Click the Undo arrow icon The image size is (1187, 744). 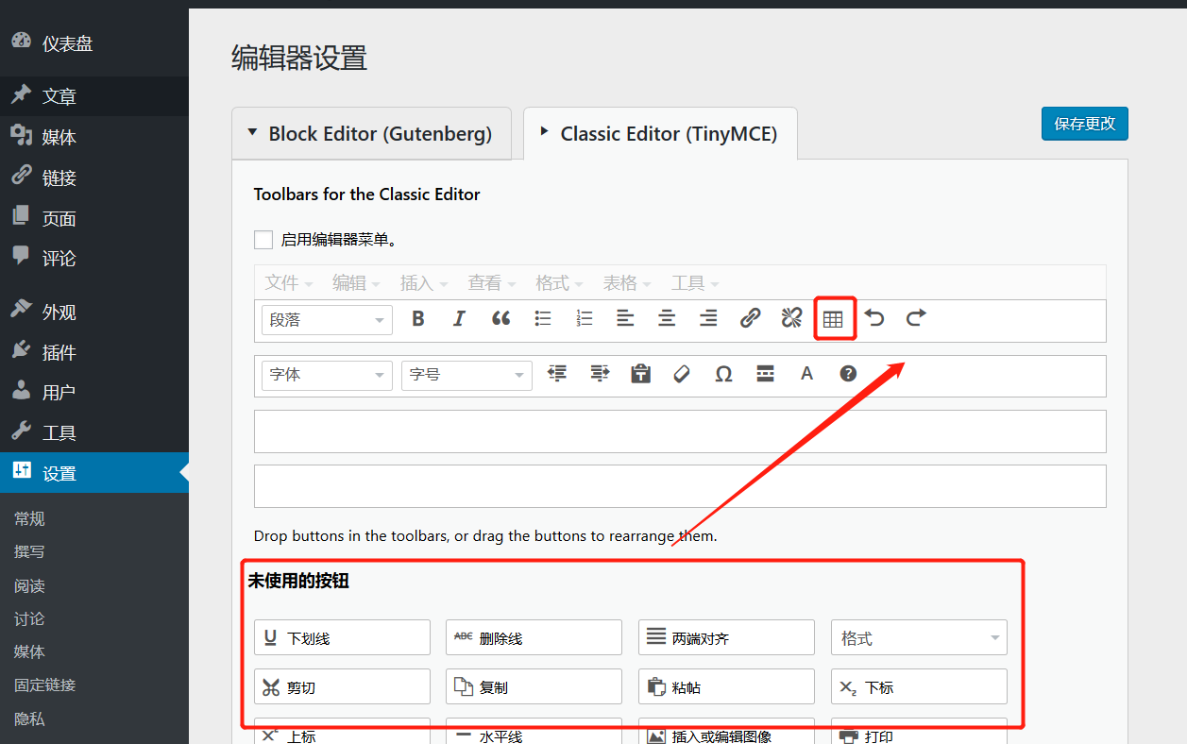pos(874,318)
